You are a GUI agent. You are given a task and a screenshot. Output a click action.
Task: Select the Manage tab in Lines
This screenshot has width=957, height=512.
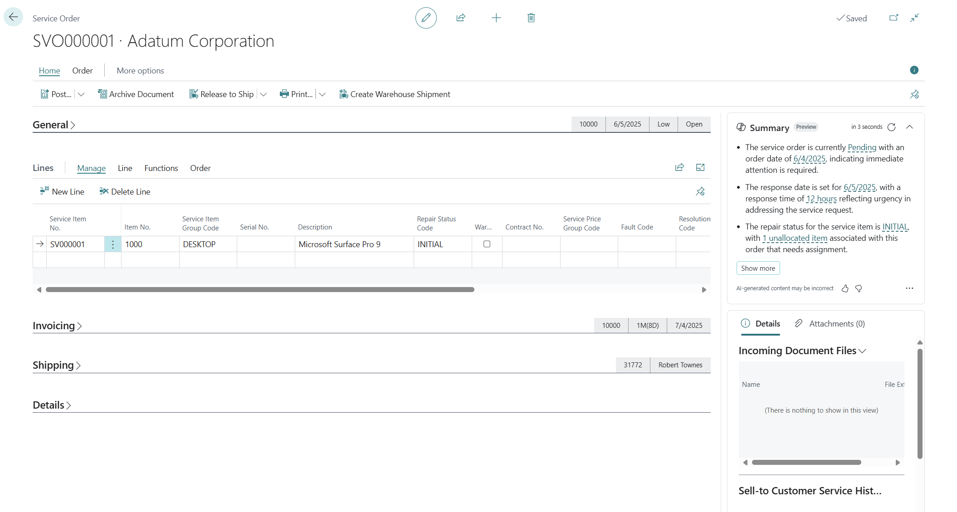click(x=91, y=168)
